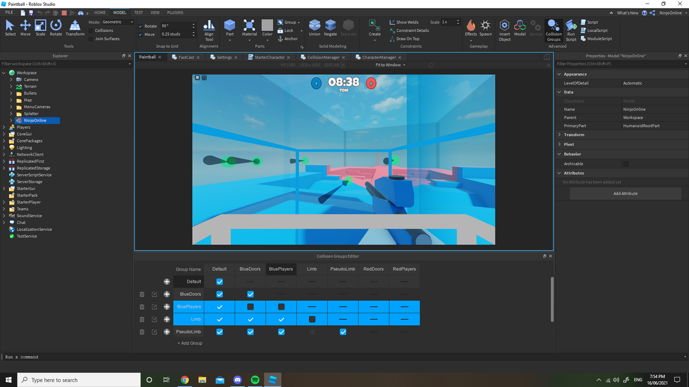Select the Scale tool

click(x=40, y=28)
